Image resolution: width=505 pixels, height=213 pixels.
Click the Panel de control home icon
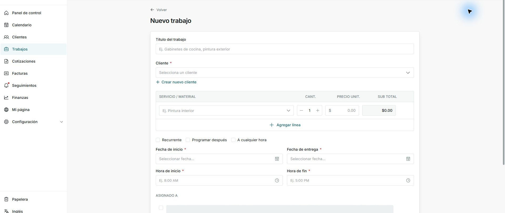click(6, 13)
